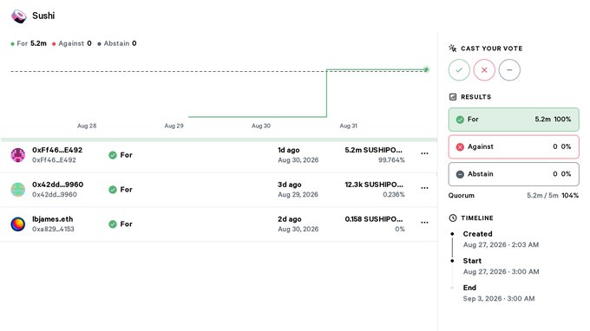The image size is (590, 331).
Task: Click the For check icon in 0xFf46...E492 row
Action: point(113,155)
